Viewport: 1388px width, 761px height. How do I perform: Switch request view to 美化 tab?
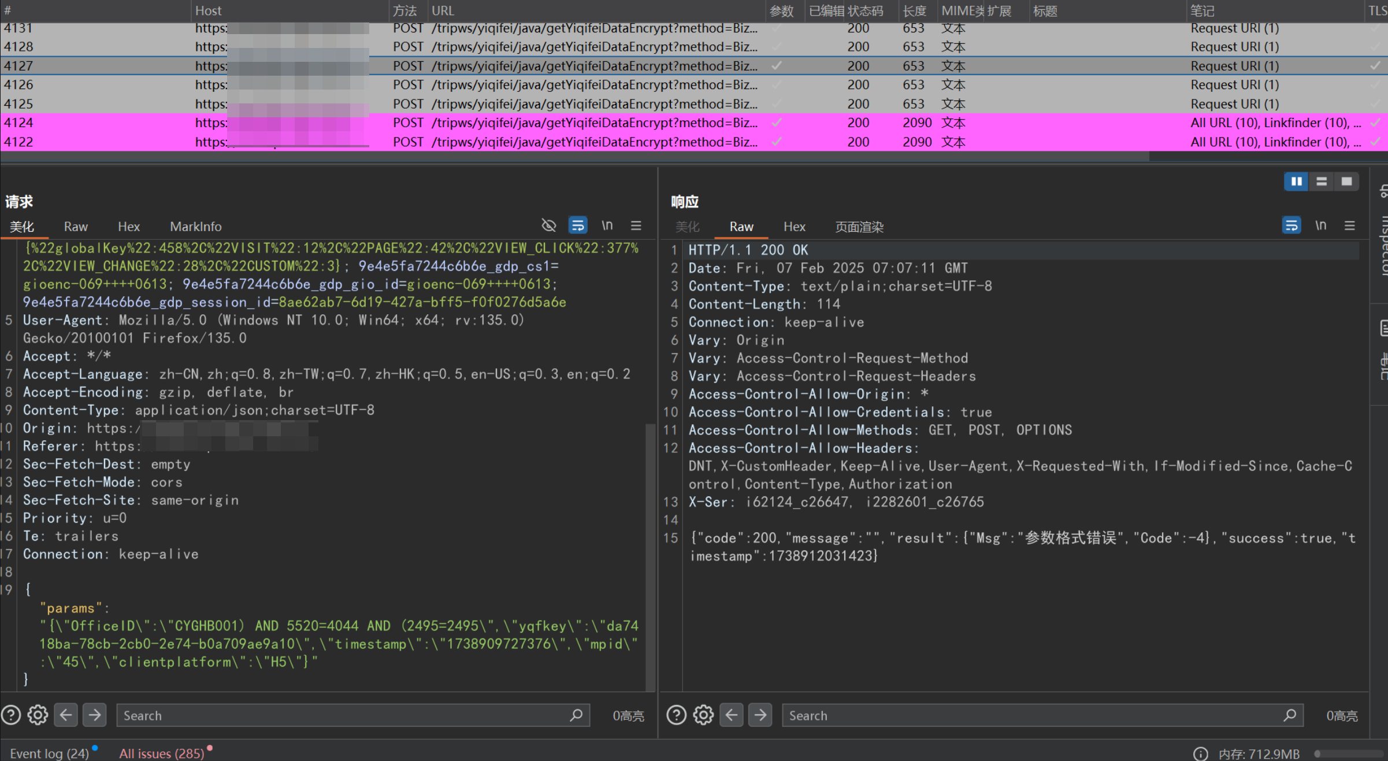(22, 227)
